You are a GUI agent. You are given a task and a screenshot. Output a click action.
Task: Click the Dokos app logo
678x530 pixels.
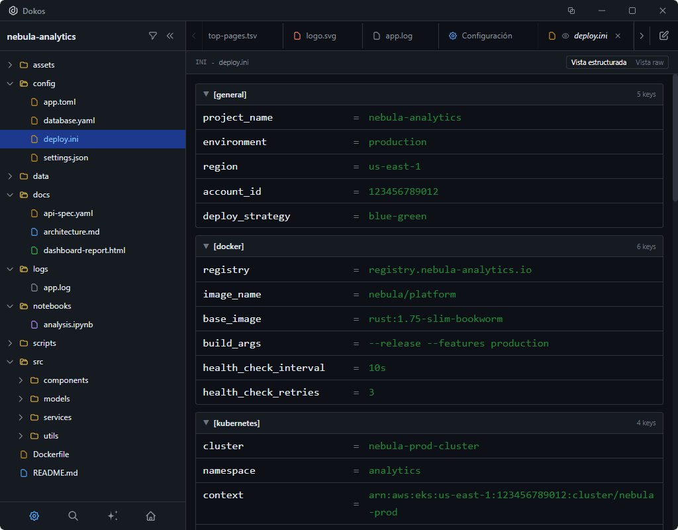[13, 11]
